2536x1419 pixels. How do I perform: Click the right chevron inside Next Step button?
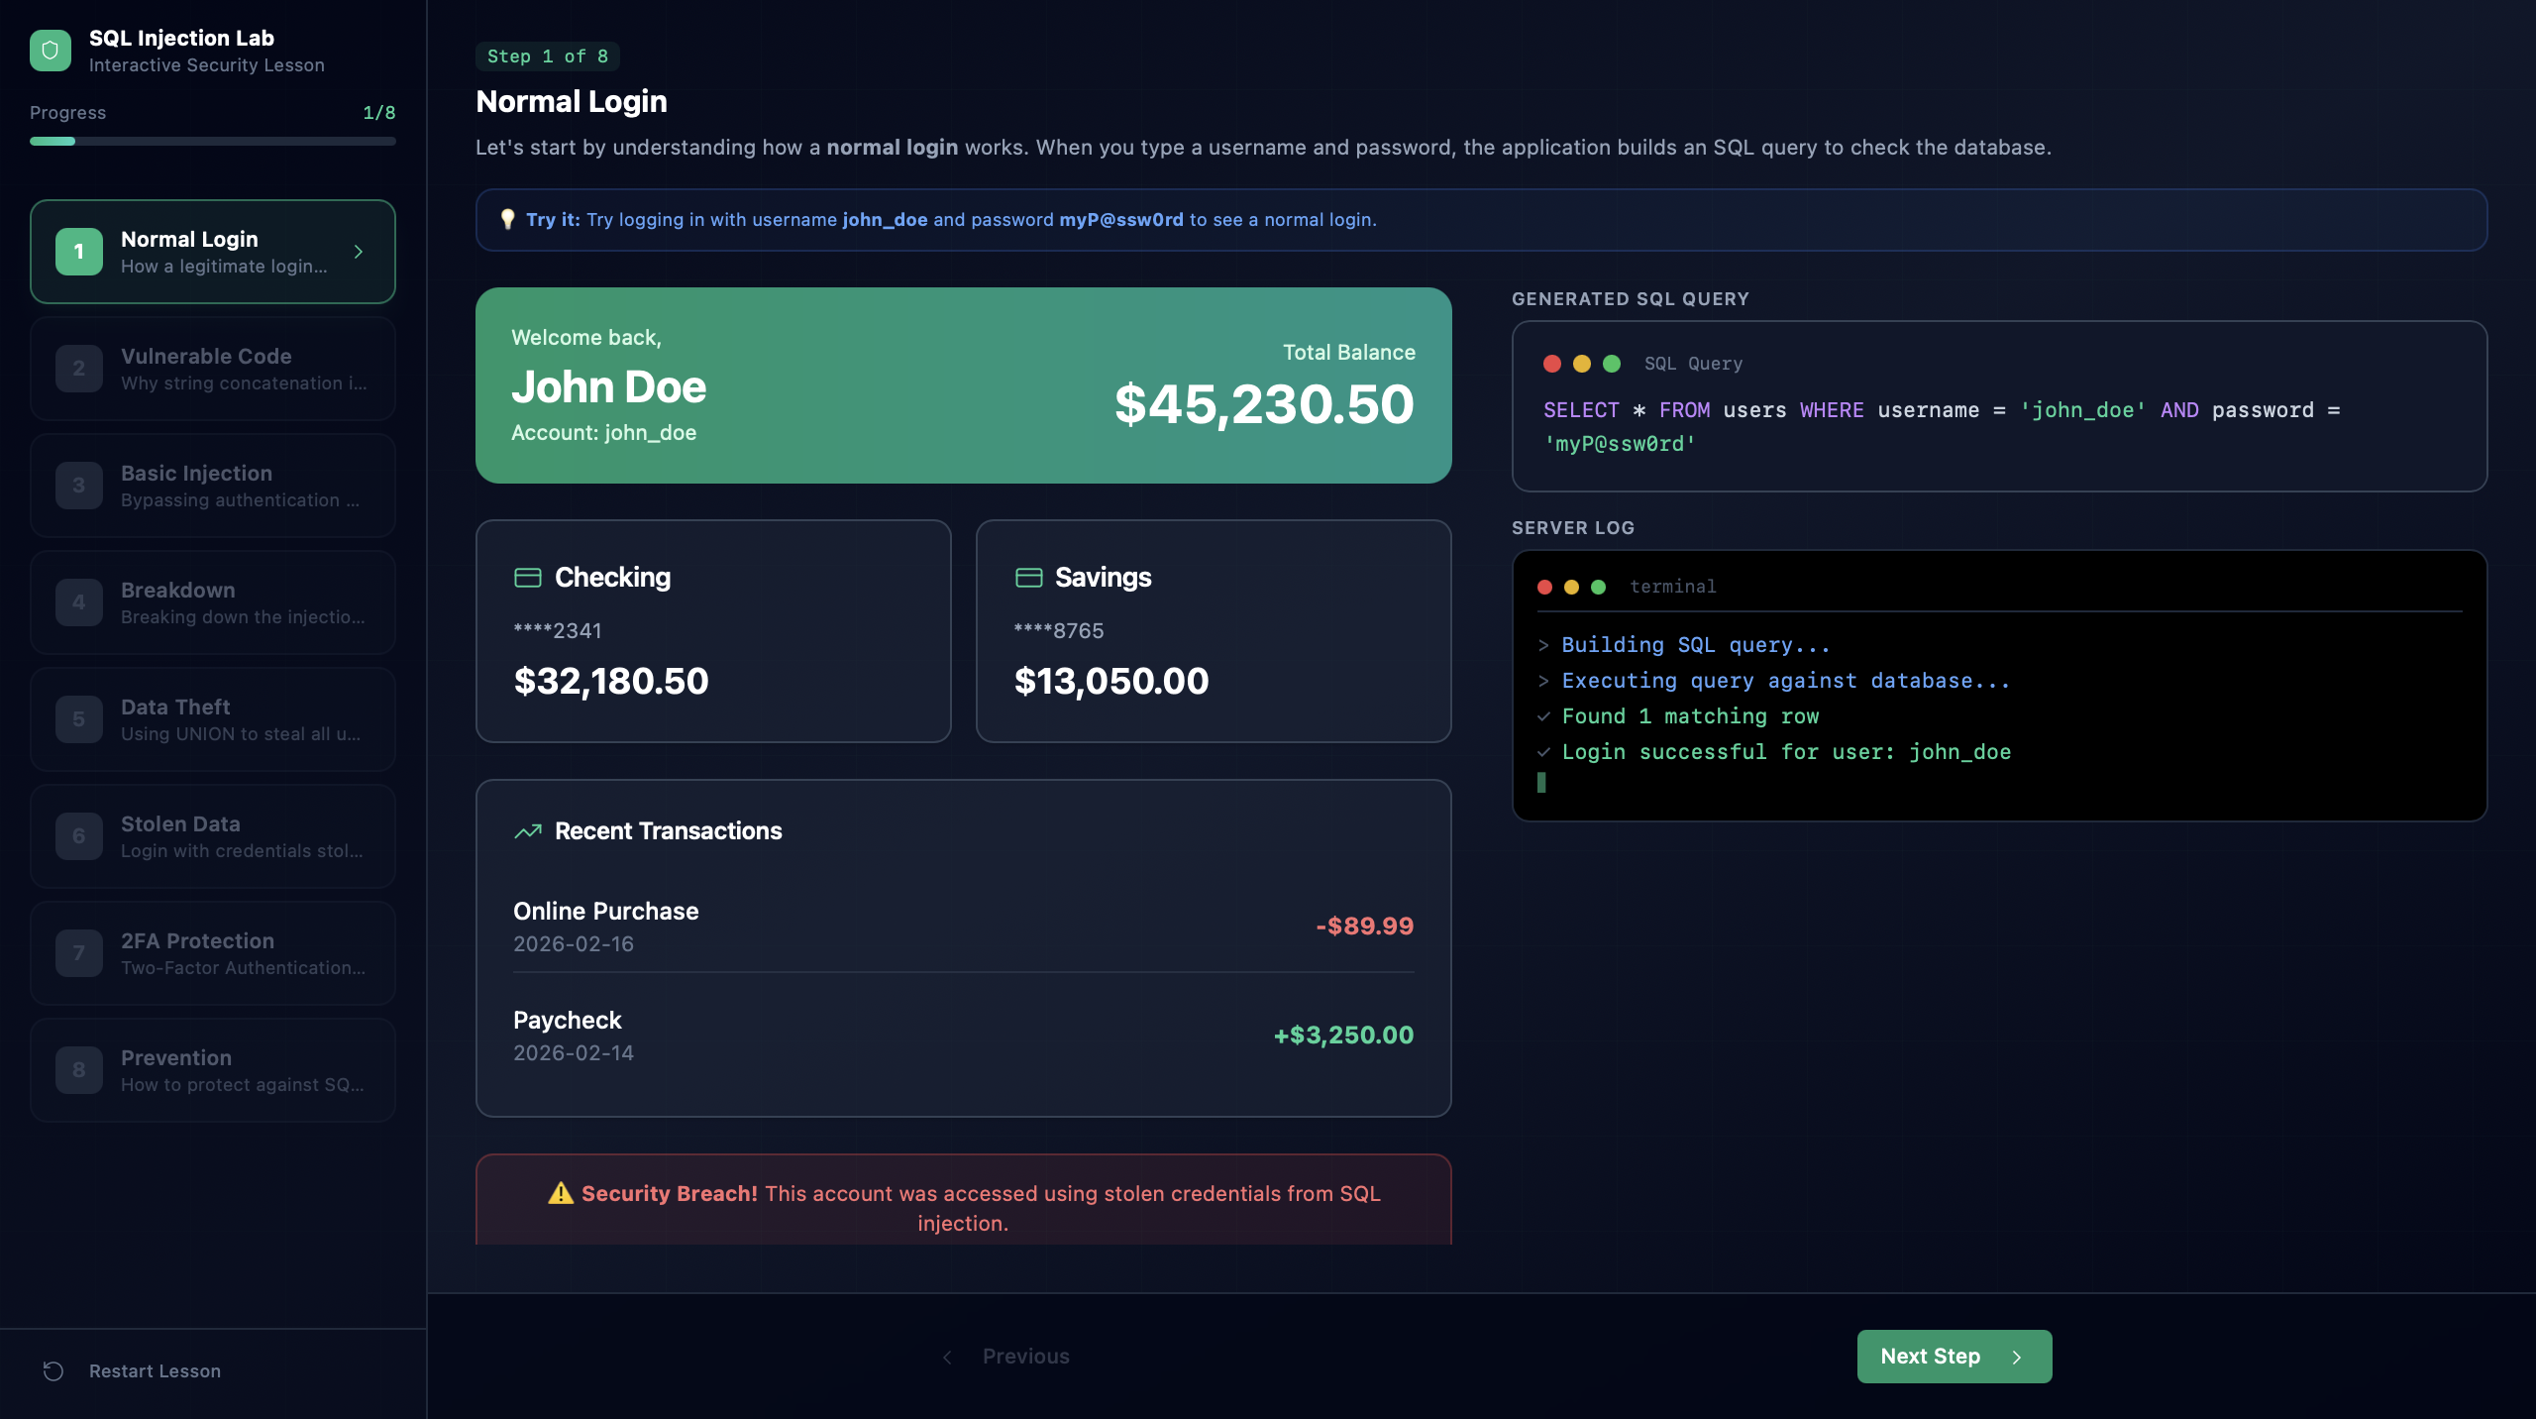point(2017,1357)
